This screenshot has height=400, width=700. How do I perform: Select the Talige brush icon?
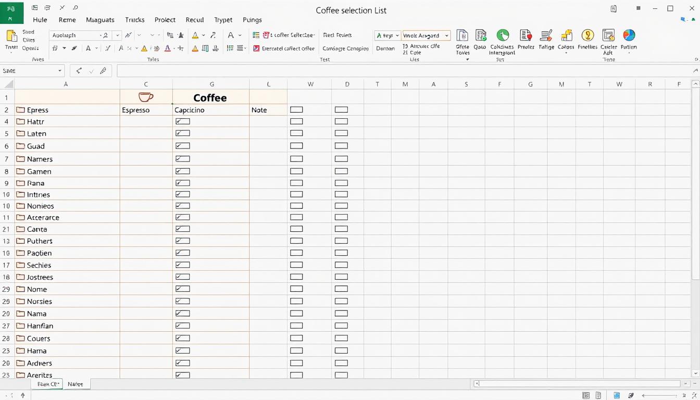pos(546,35)
